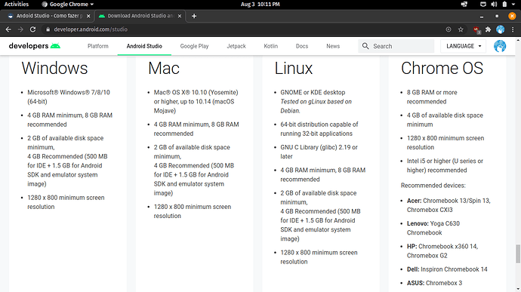Expand the LANGUAGE dropdown

pyautogui.click(x=463, y=46)
